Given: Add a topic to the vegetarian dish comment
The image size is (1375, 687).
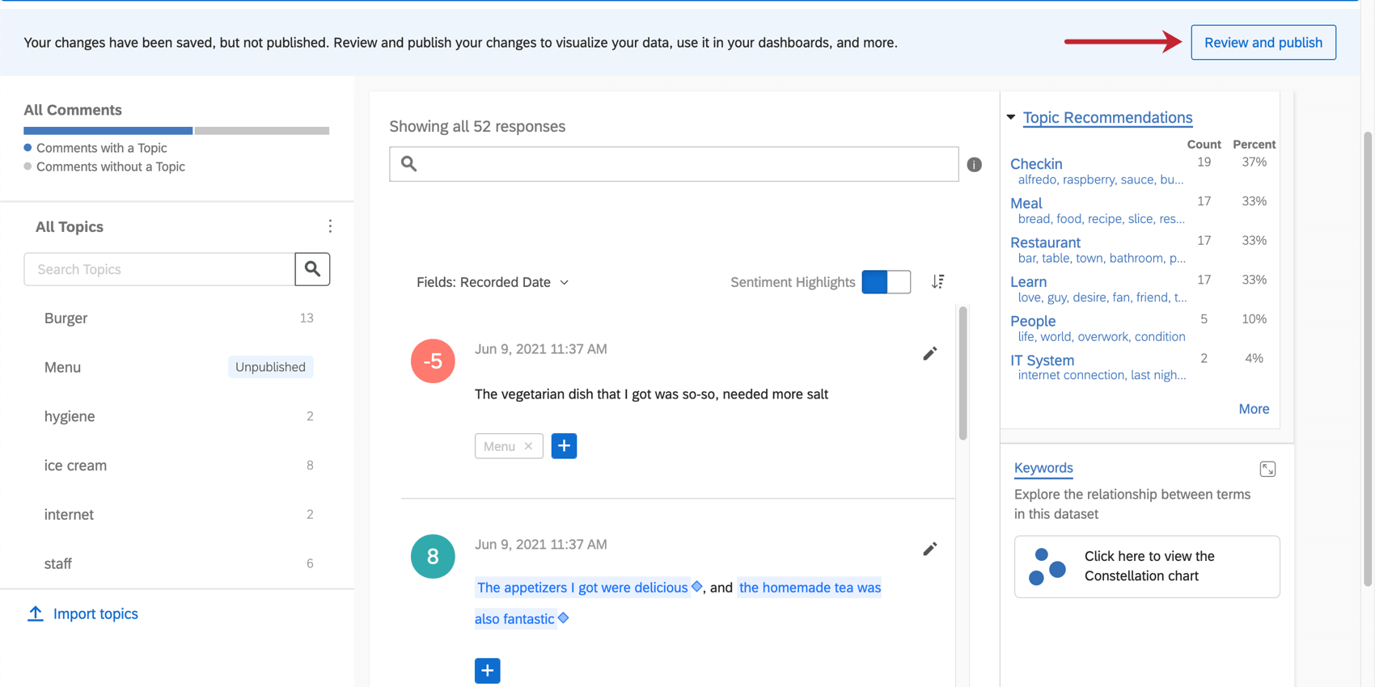Looking at the screenshot, I should coord(564,446).
